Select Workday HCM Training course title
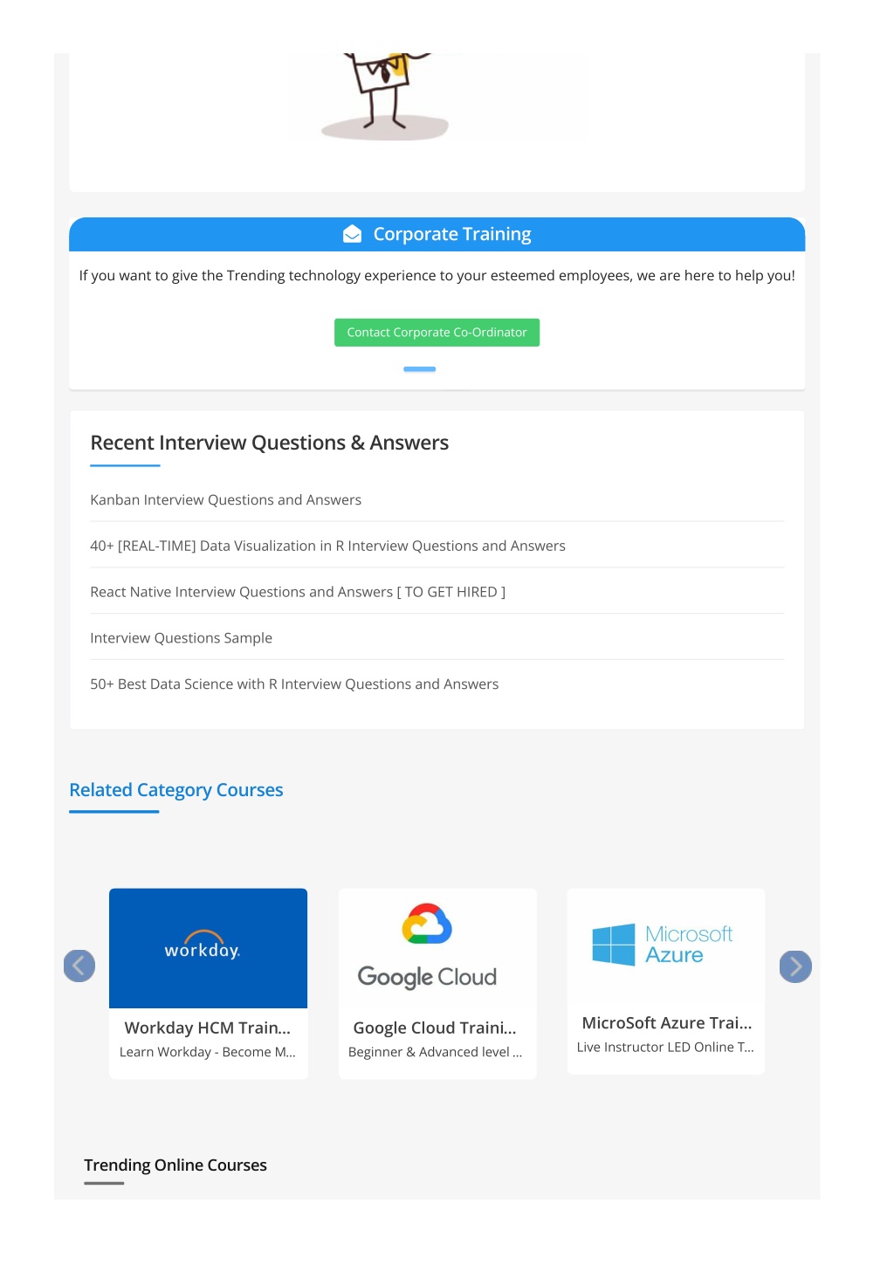The height and width of the screenshot is (1265, 894). (208, 1028)
